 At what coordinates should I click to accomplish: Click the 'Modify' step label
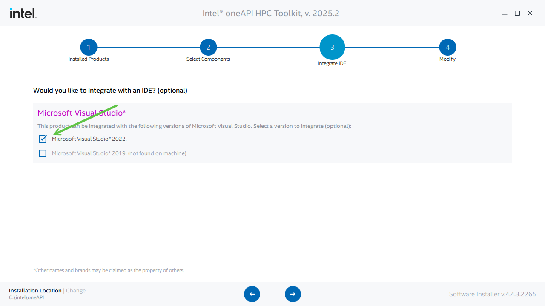447,59
